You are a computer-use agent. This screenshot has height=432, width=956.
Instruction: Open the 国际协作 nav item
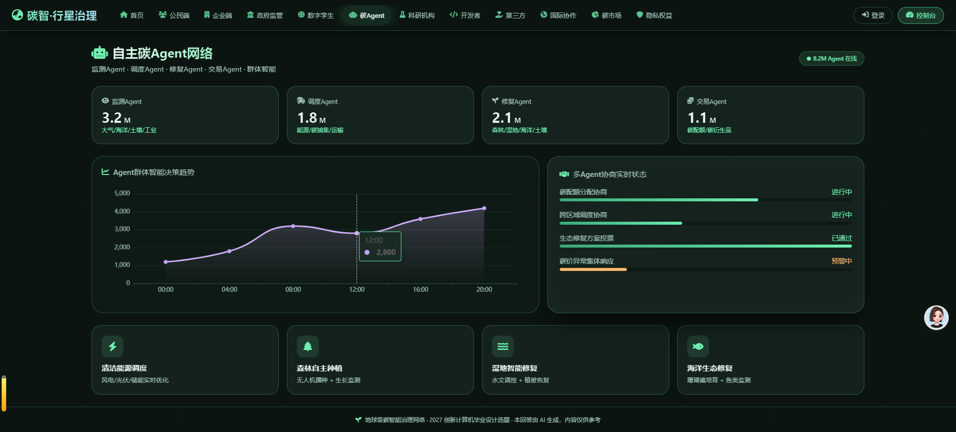pos(559,15)
